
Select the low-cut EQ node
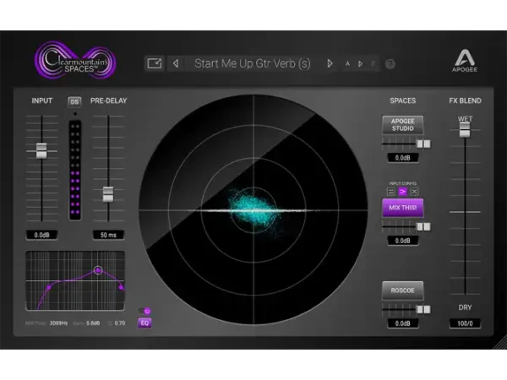49,287
